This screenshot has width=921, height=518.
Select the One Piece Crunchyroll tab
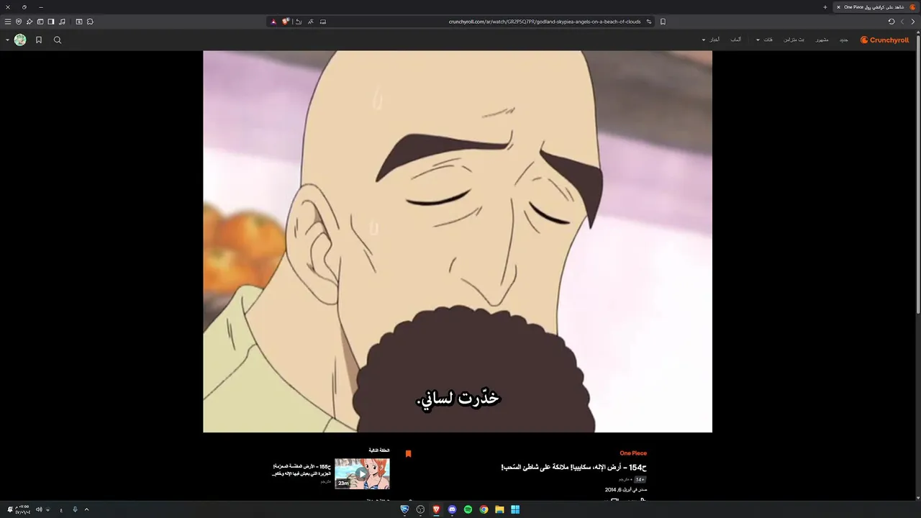(876, 7)
